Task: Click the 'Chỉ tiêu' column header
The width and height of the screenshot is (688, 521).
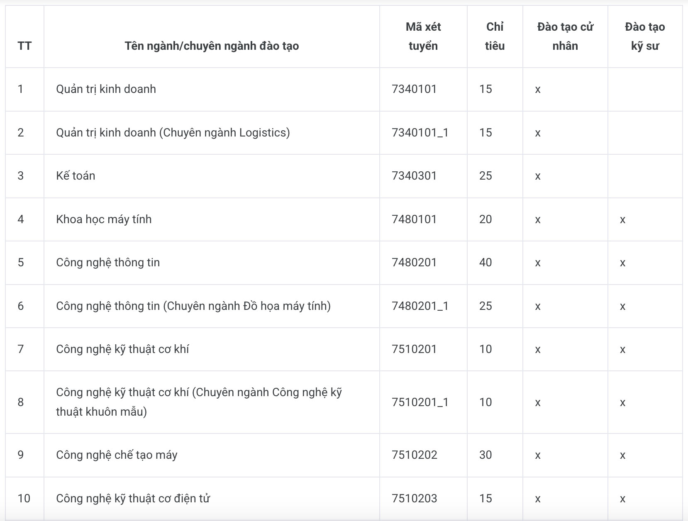Action: pos(495,36)
